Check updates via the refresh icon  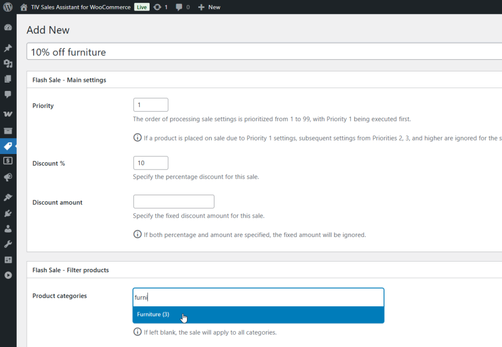(161, 7)
